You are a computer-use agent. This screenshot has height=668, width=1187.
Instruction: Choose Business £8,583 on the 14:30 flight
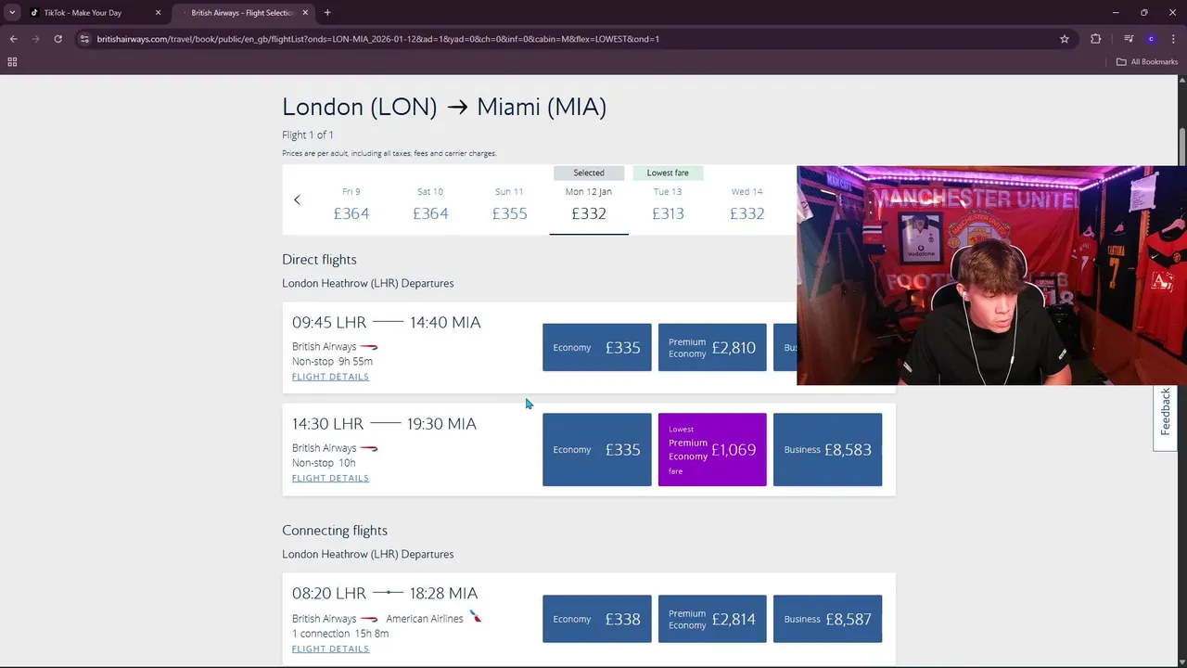[827, 449]
